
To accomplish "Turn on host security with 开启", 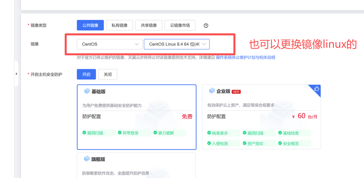I will click(86, 74).
